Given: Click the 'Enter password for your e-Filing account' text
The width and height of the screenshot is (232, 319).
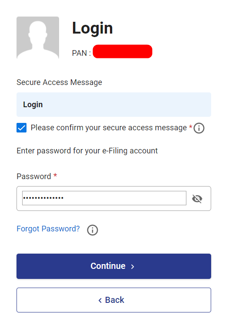Looking at the screenshot, I should (87, 151).
